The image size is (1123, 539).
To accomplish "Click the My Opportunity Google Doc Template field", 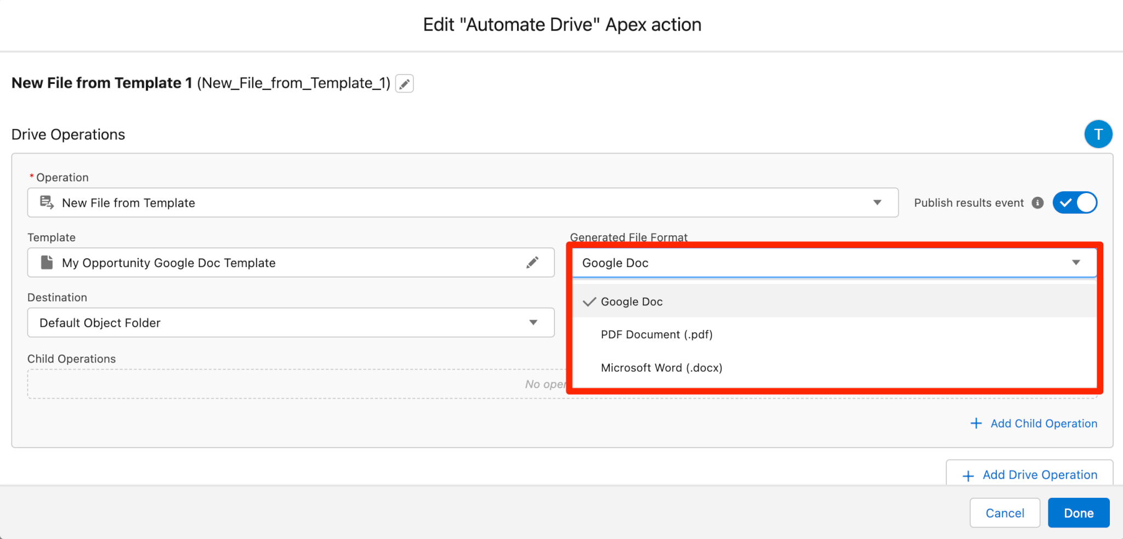I will [291, 263].
